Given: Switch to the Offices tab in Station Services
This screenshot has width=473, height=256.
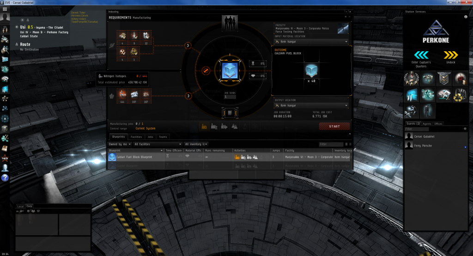Looking at the screenshot, I should point(438,124).
